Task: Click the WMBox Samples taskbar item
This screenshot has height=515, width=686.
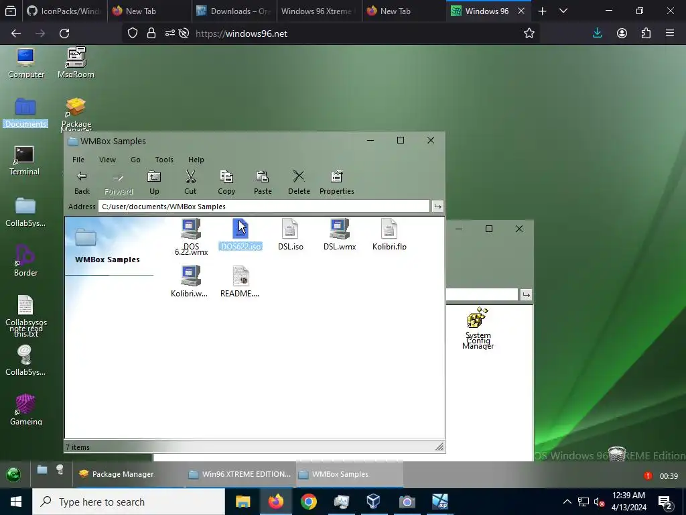Action: pyautogui.click(x=349, y=474)
